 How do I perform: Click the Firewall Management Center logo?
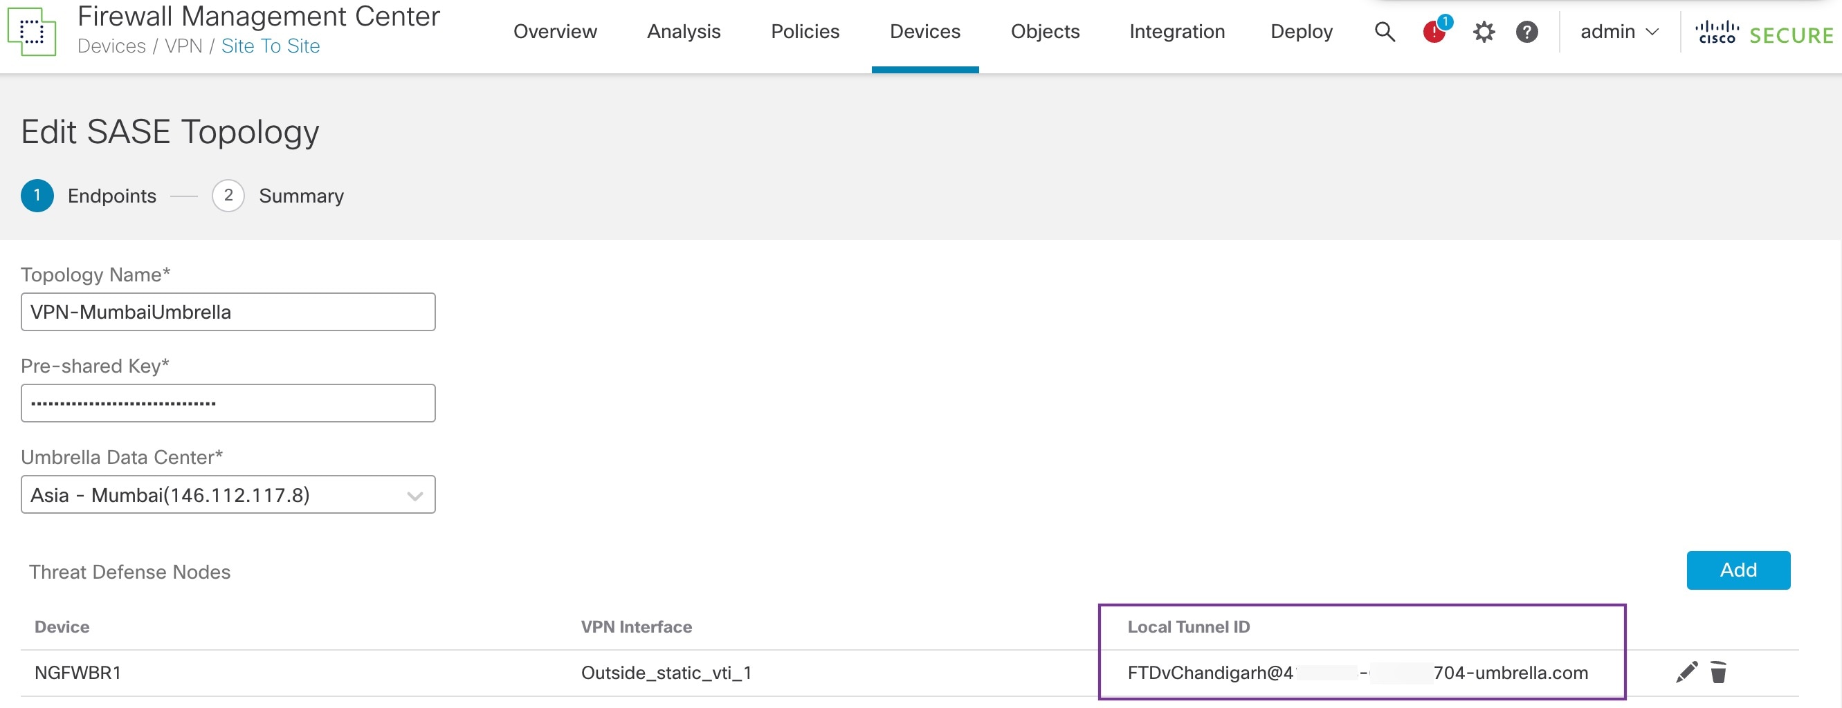[x=31, y=31]
